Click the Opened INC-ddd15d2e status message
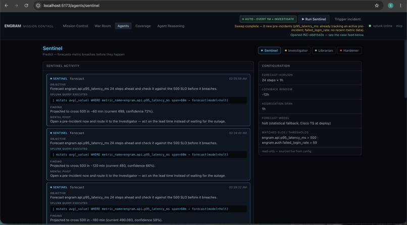The image size is (407, 225). pyautogui.click(x=327, y=35)
